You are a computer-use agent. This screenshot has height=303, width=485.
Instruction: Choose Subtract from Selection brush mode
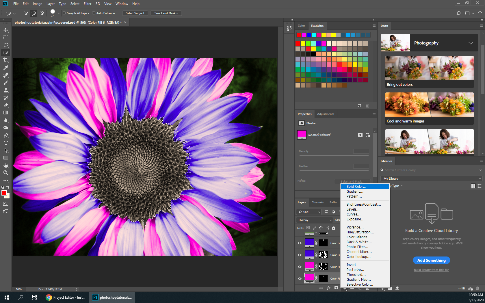42,13
